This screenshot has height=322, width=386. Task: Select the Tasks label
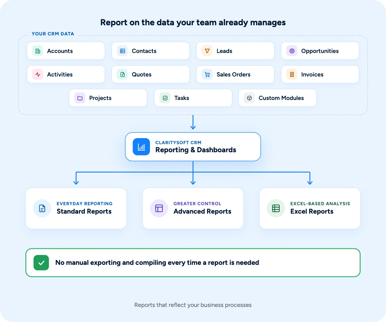[x=182, y=98]
